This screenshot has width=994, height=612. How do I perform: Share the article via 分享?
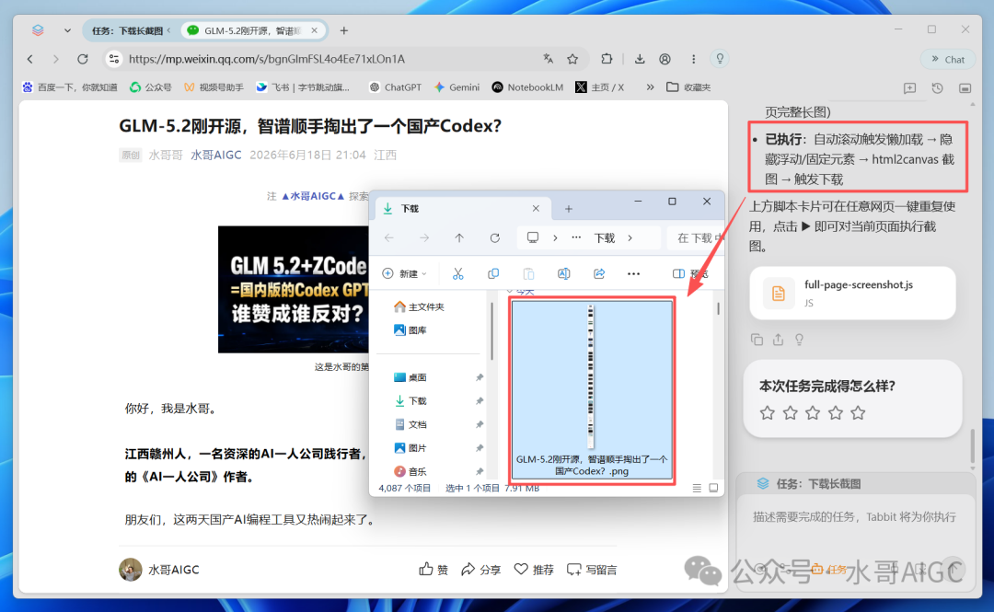pos(481,570)
